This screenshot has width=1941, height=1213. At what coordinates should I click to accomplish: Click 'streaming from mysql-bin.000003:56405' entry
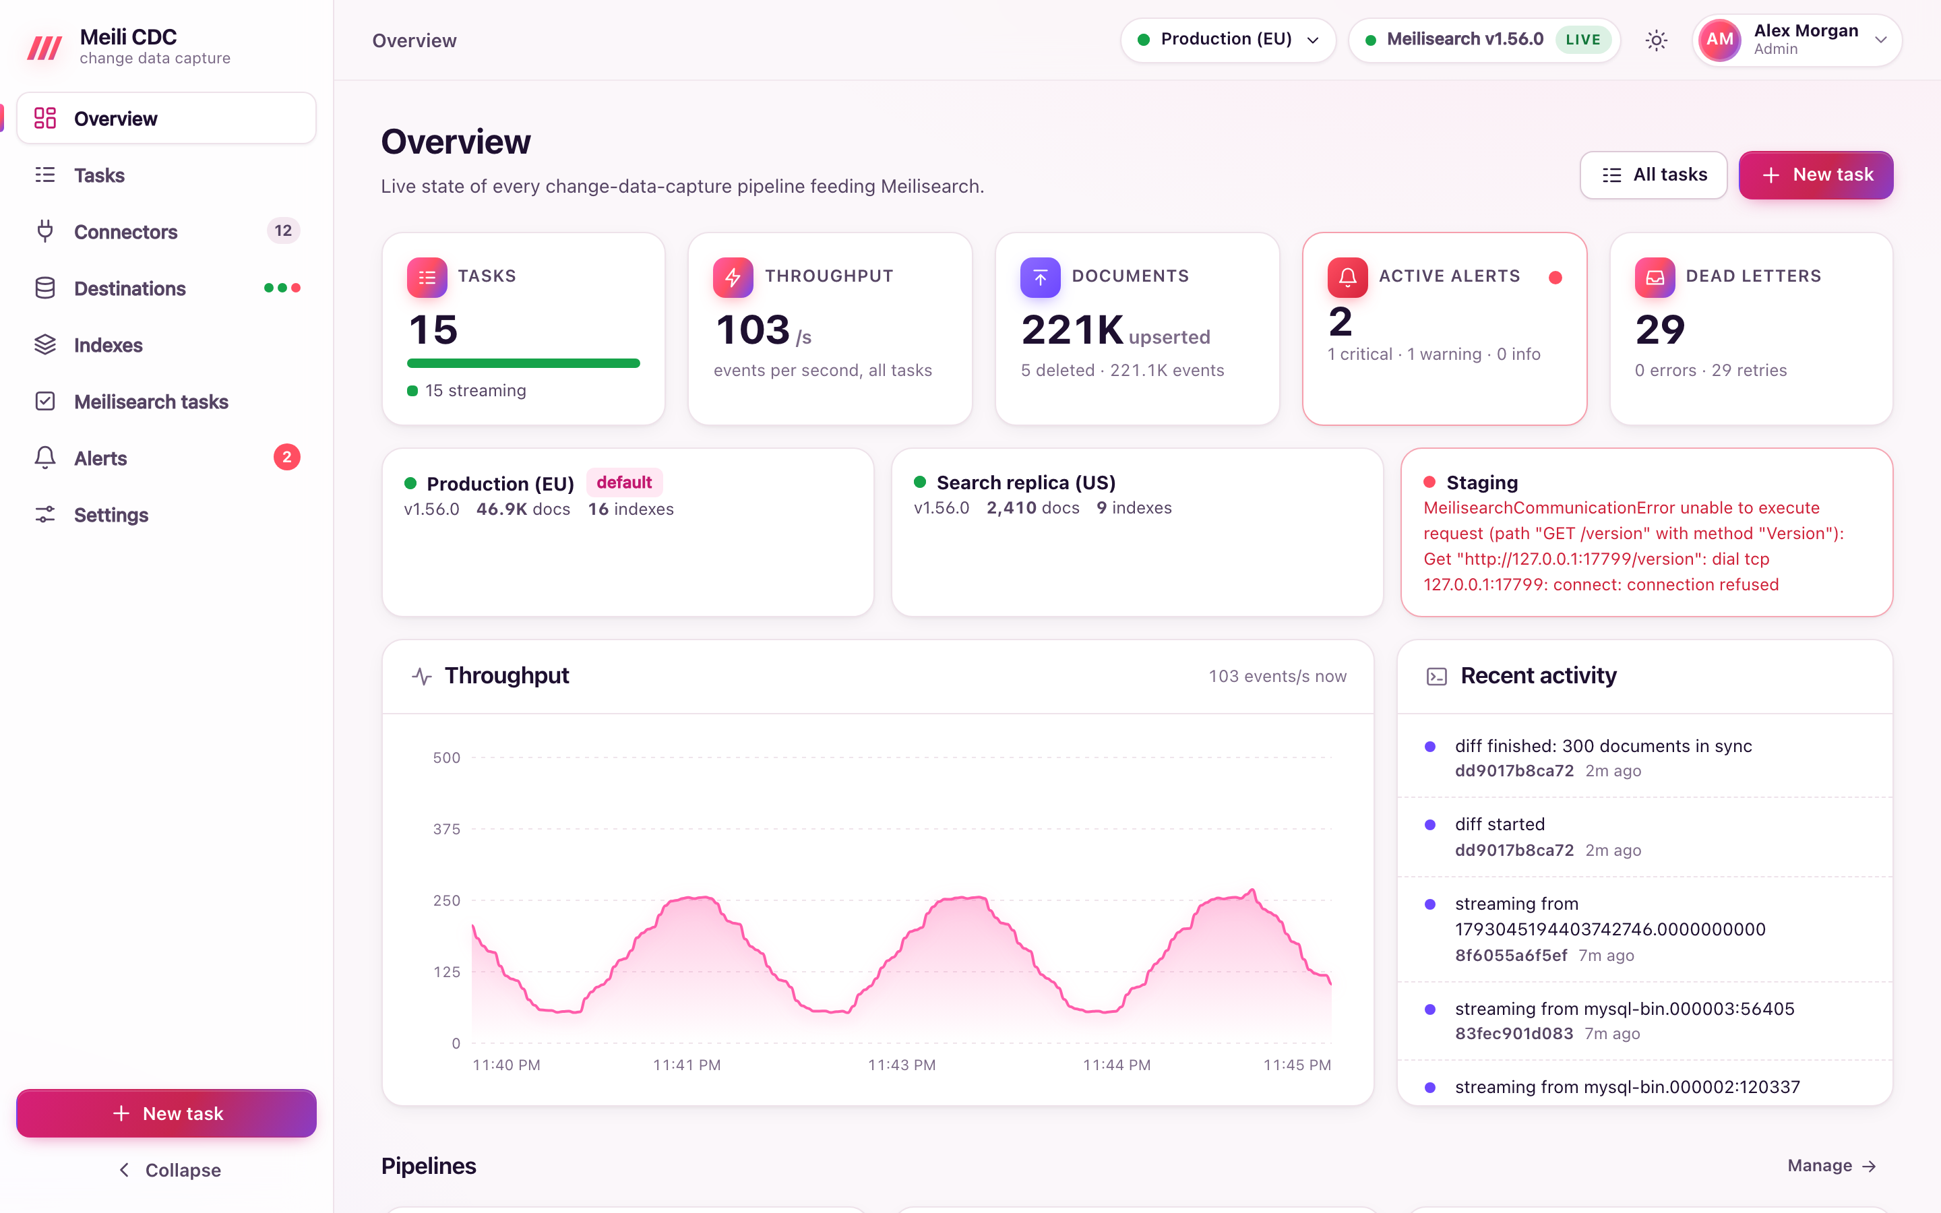pyautogui.click(x=1645, y=1020)
